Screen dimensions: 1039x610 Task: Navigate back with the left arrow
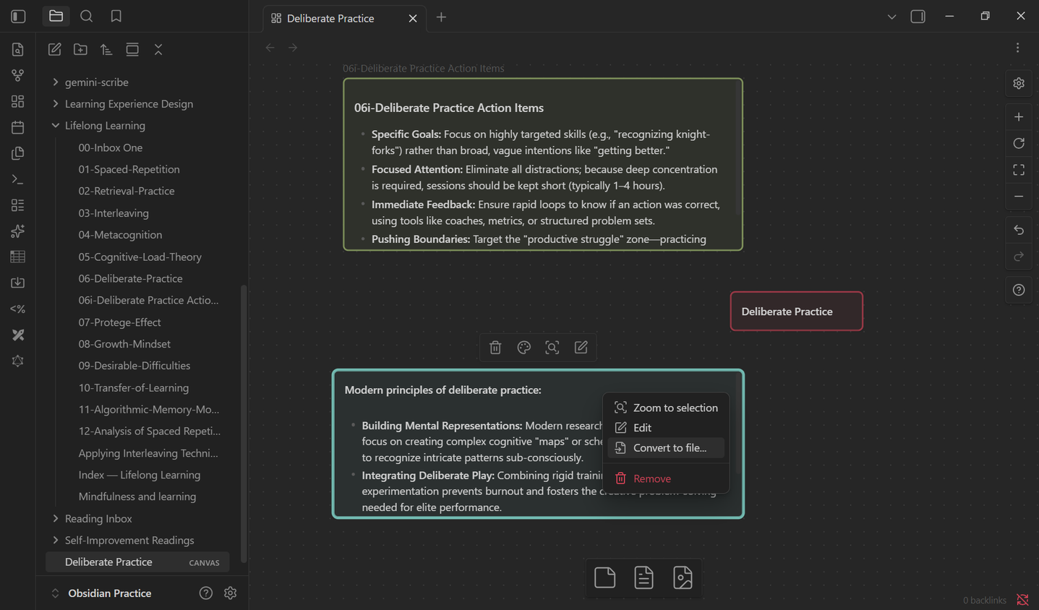point(270,48)
